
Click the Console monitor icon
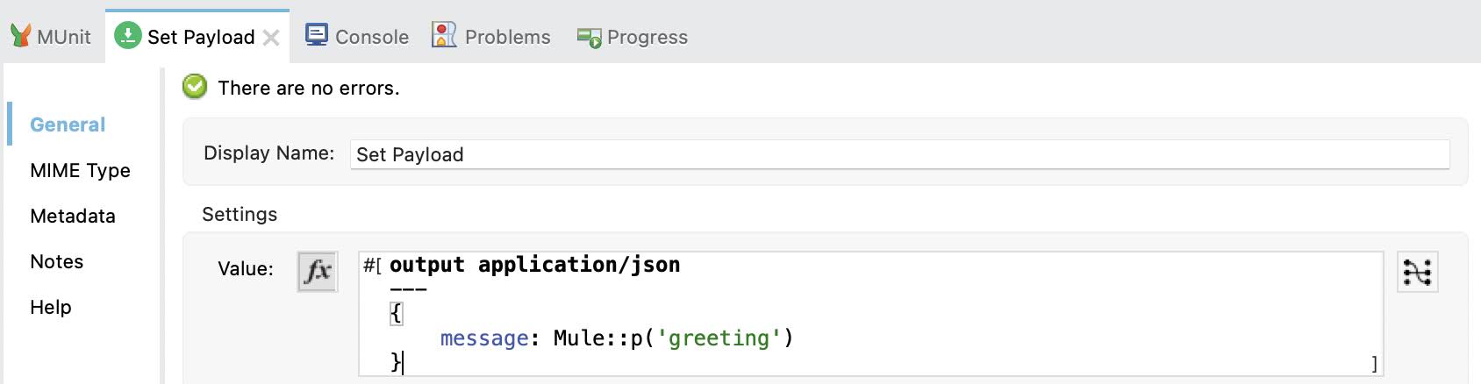tap(317, 35)
